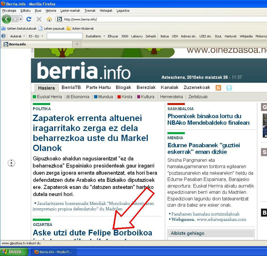Click the dictionary search text field
Image resolution: width=267 pixels, height=256 pixels.
coord(64,36)
